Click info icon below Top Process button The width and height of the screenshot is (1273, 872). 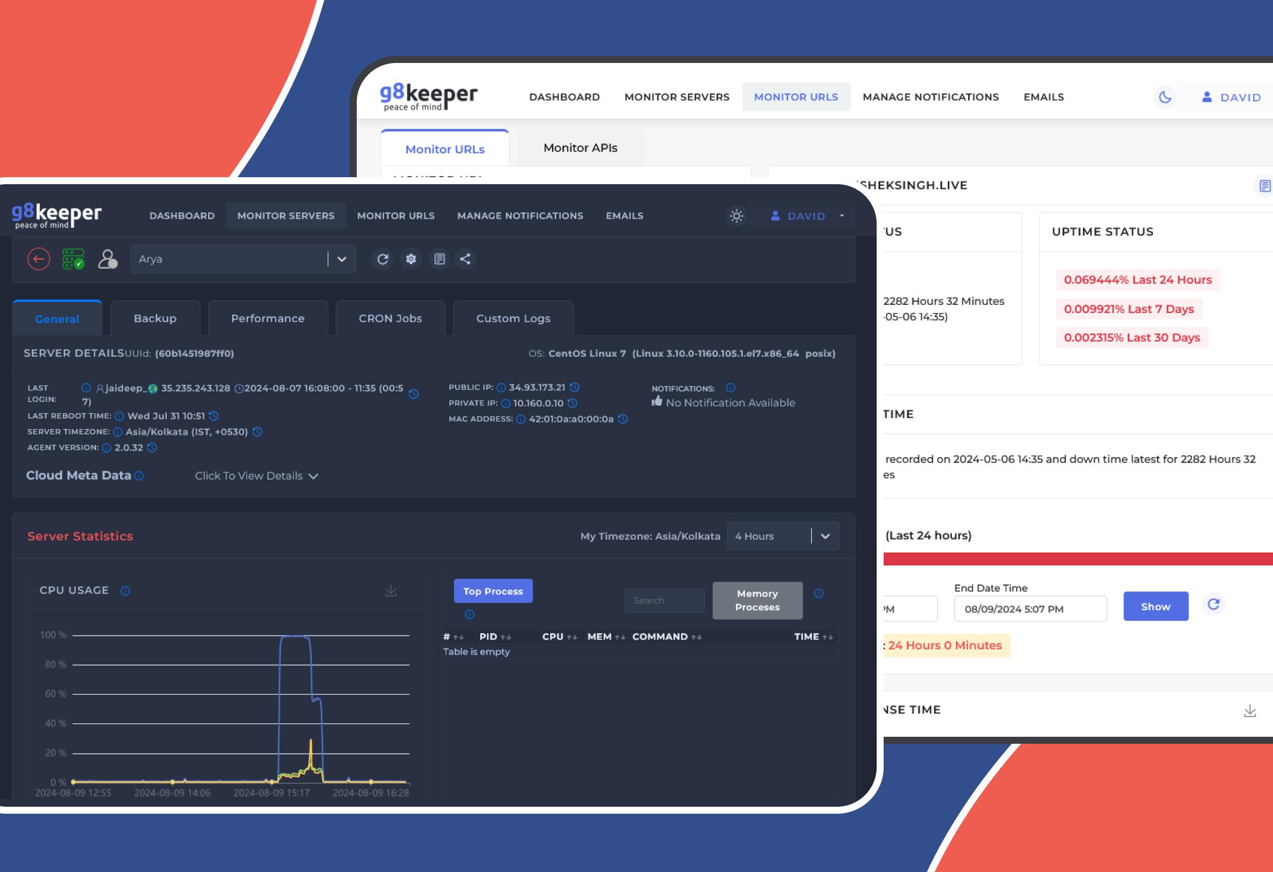click(470, 614)
